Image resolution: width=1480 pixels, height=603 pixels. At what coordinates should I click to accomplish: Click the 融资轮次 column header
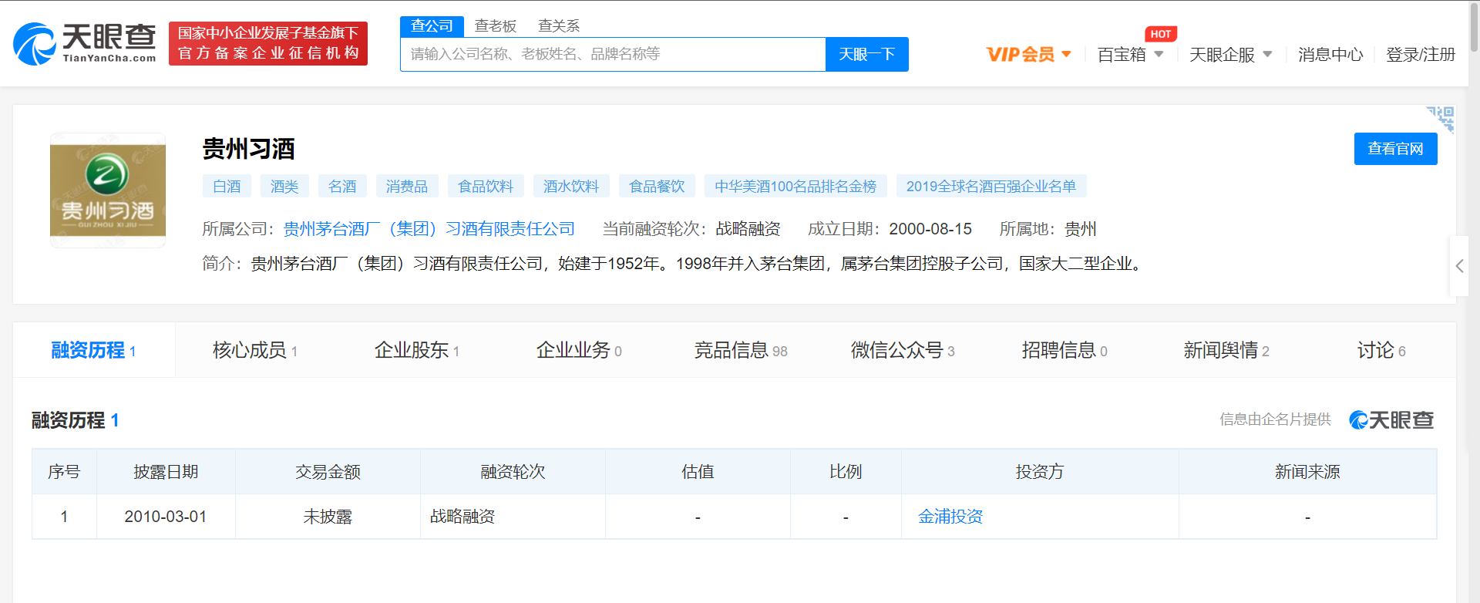coord(513,472)
